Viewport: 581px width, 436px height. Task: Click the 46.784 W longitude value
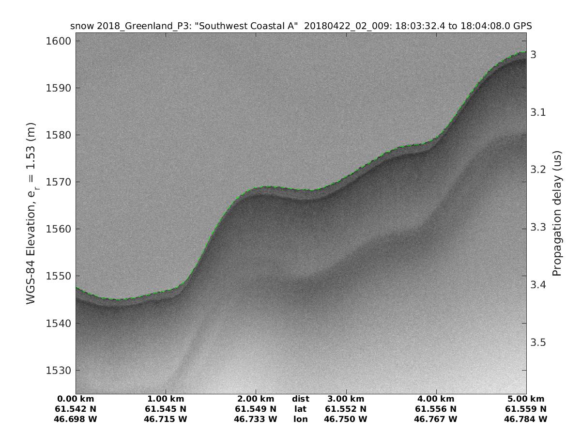pyautogui.click(x=526, y=419)
